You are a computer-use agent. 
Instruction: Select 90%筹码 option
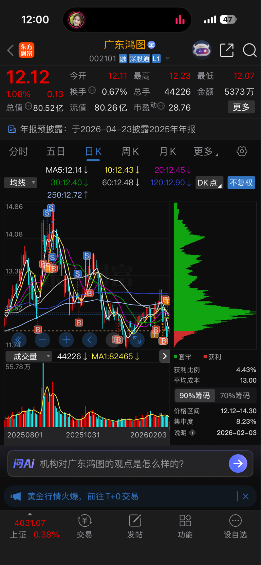194,396
